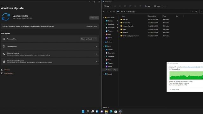203x114 pixels.
Task: Click WindowsSubsystemAndroid link in copy dialog
Action: [x=191, y=67]
